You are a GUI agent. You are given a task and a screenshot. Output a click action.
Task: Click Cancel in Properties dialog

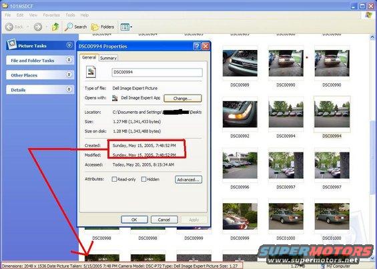tap(164, 220)
